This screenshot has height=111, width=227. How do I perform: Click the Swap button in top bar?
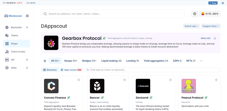213,3
